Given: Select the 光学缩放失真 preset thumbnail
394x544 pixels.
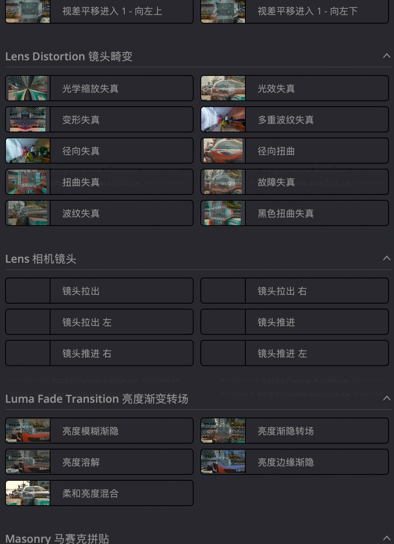Looking at the screenshot, I should click(28, 88).
